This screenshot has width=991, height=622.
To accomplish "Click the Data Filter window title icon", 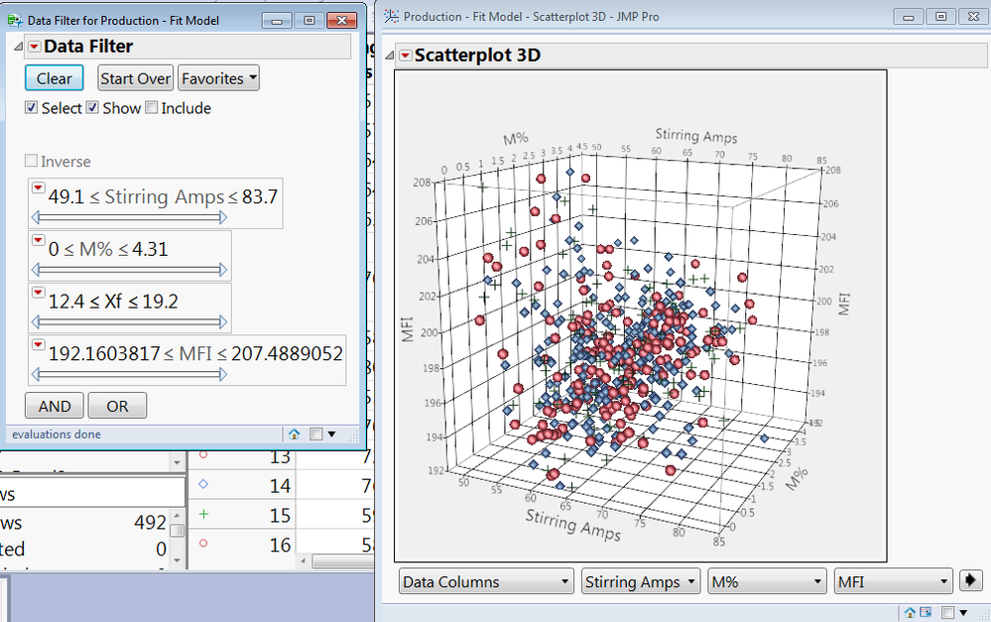I will [15, 20].
